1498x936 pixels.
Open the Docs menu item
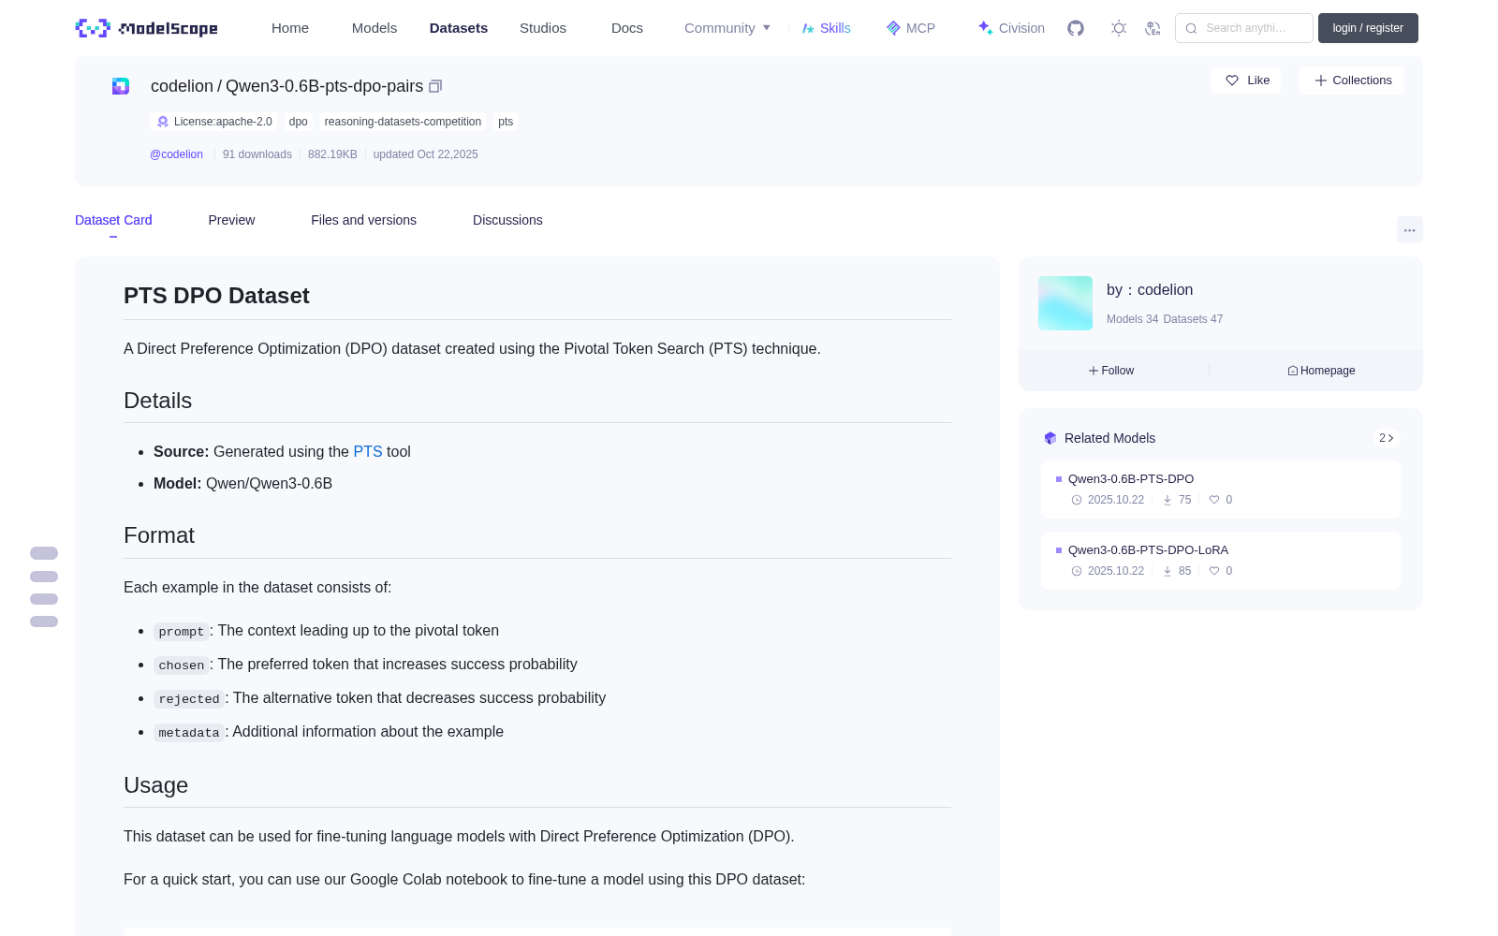[627, 28]
